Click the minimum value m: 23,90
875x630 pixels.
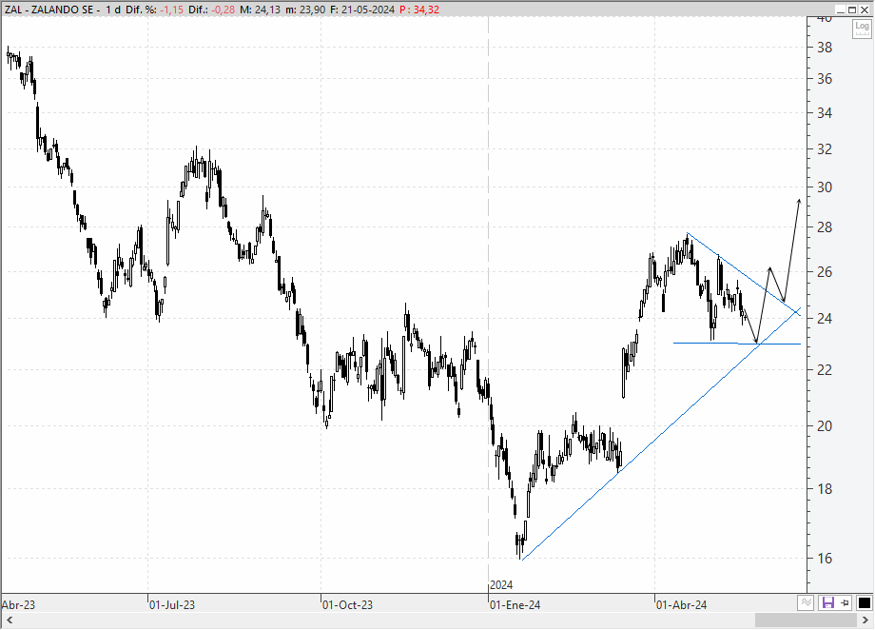(x=305, y=10)
